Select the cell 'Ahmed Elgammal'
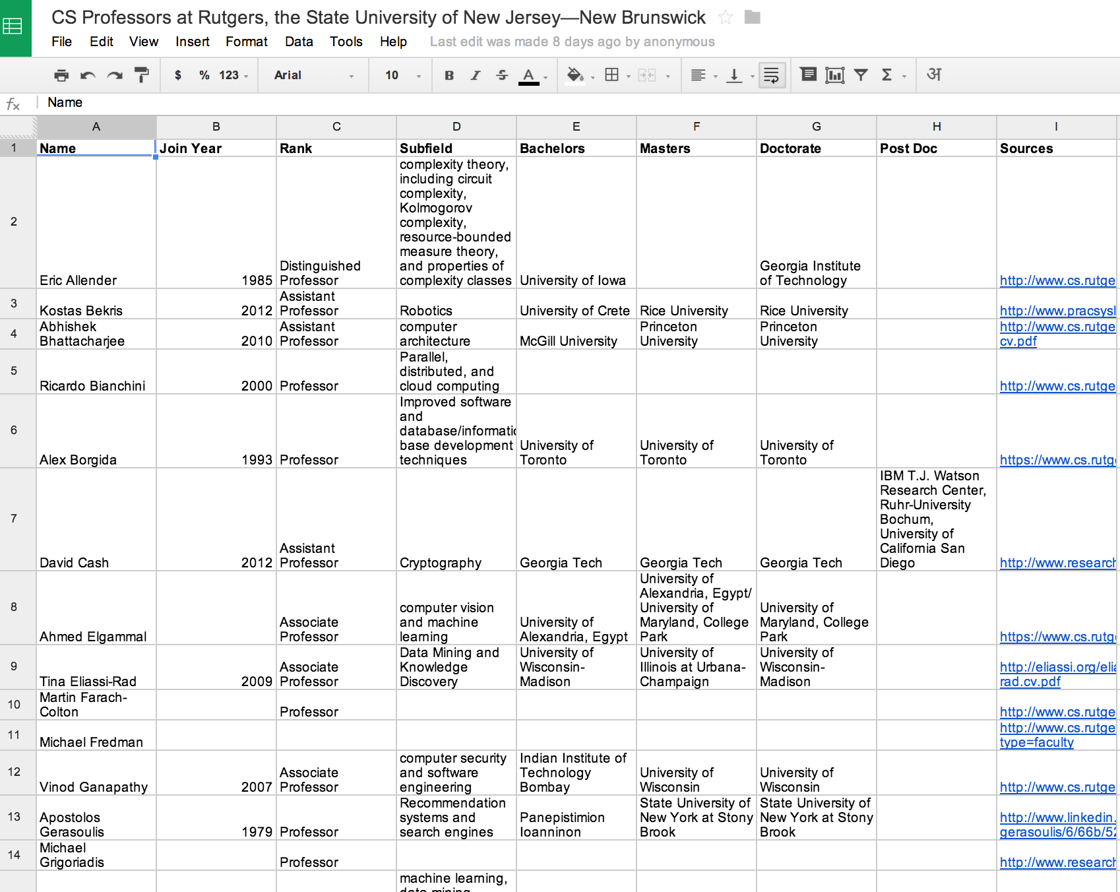The image size is (1120, 892). tap(96, 608)
